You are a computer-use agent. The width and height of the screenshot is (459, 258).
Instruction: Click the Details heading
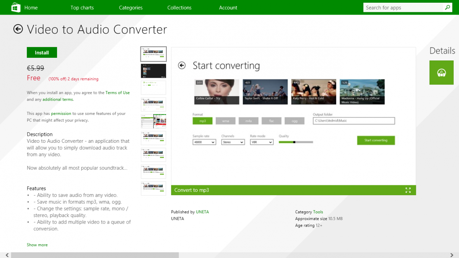click(x=442, y=51)
